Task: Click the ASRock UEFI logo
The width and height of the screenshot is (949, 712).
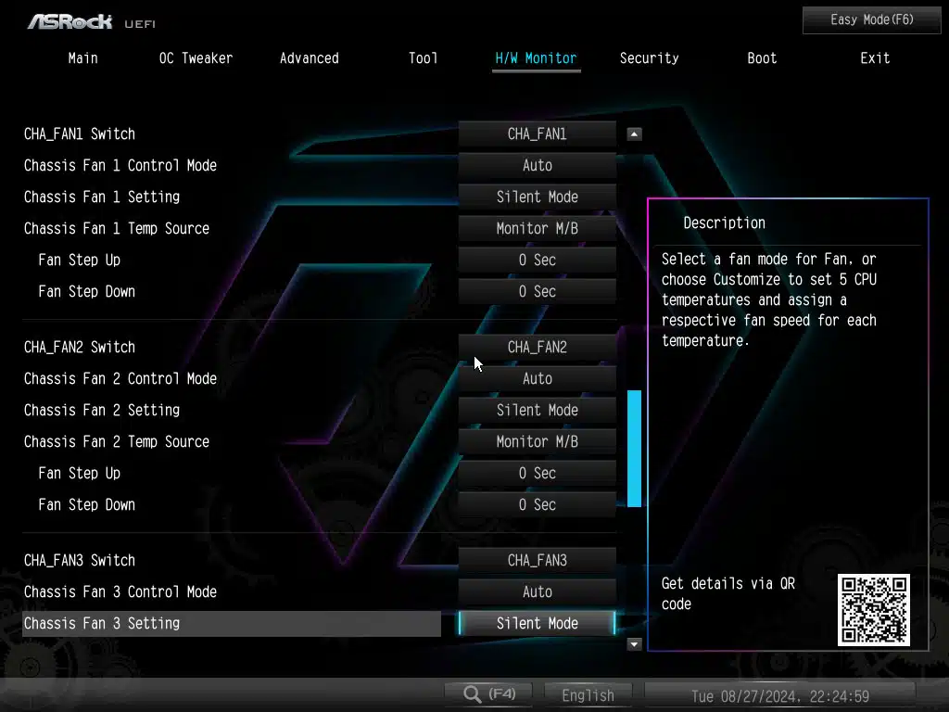Action: click(84, 20)
